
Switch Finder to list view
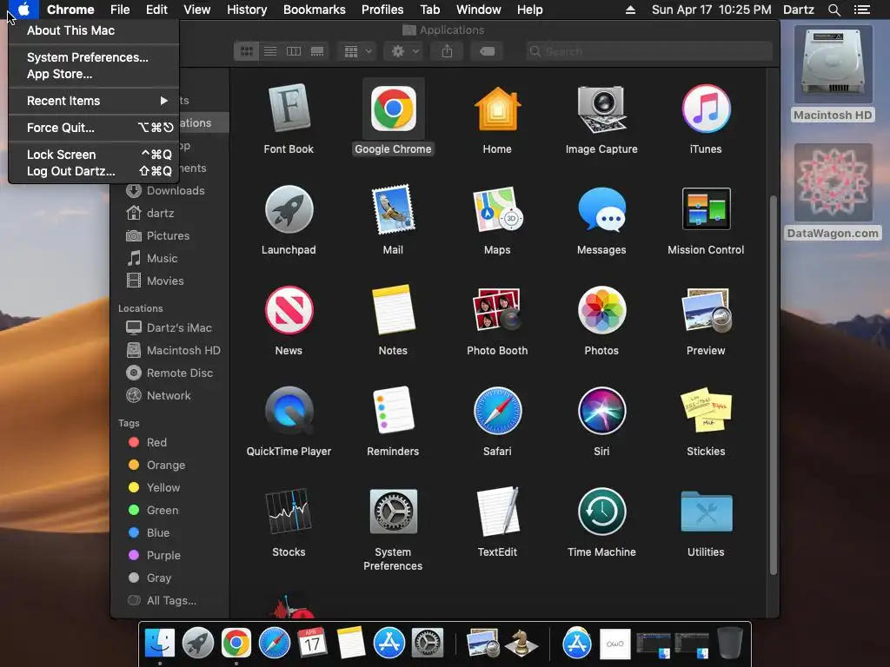pyautogui.click(x=270, y=51)
